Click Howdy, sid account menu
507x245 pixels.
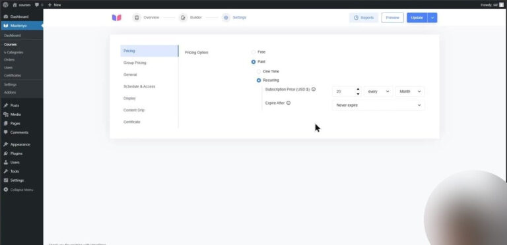click(492, 5)
